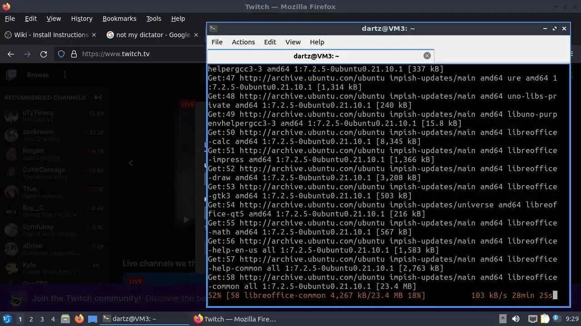The height and width of the screenshot is (326, 581).
Task: Open Kyle's recommended channel
Action: (x=54, y=268)
